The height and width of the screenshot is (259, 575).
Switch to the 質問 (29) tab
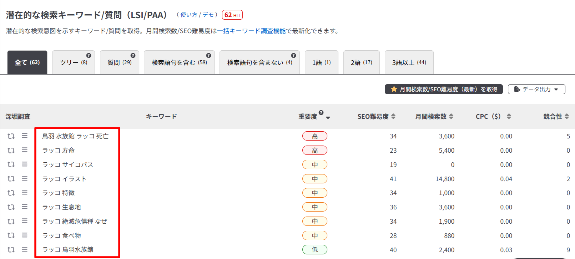(119, 63)
